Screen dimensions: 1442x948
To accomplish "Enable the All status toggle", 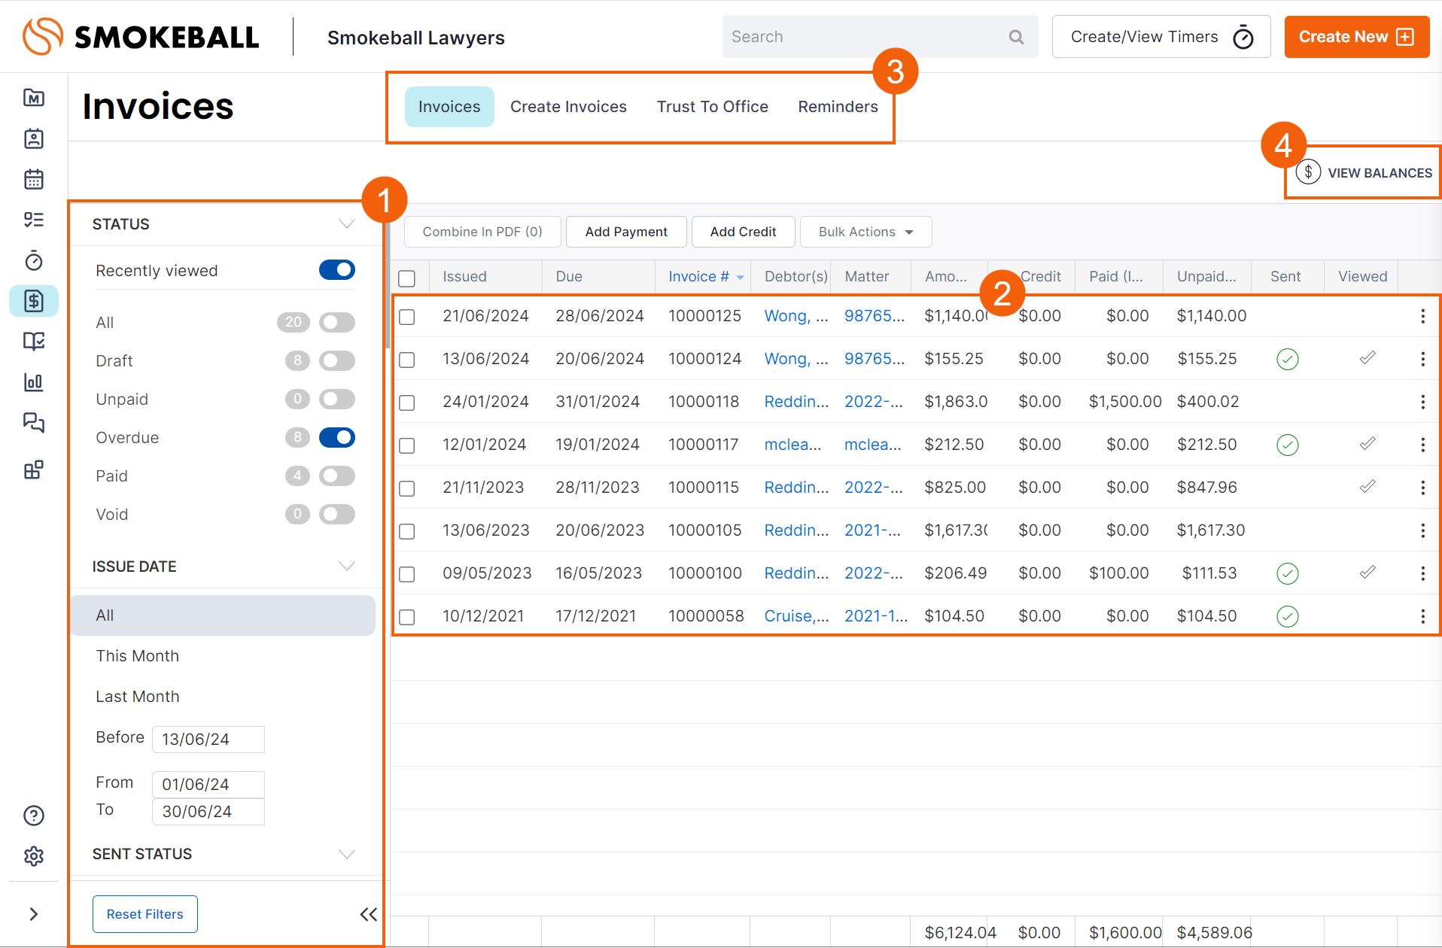I will 337,322.
